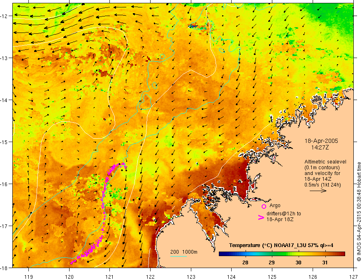Screen dimensions: 362x280
Task: Click the longitude axis label 127
Action: tap(353, 277)
